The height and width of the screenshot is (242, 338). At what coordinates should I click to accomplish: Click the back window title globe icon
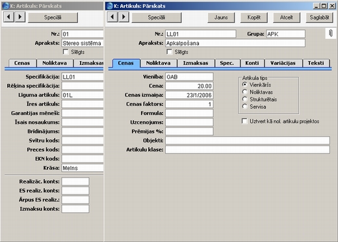click(x=6, y=6)
